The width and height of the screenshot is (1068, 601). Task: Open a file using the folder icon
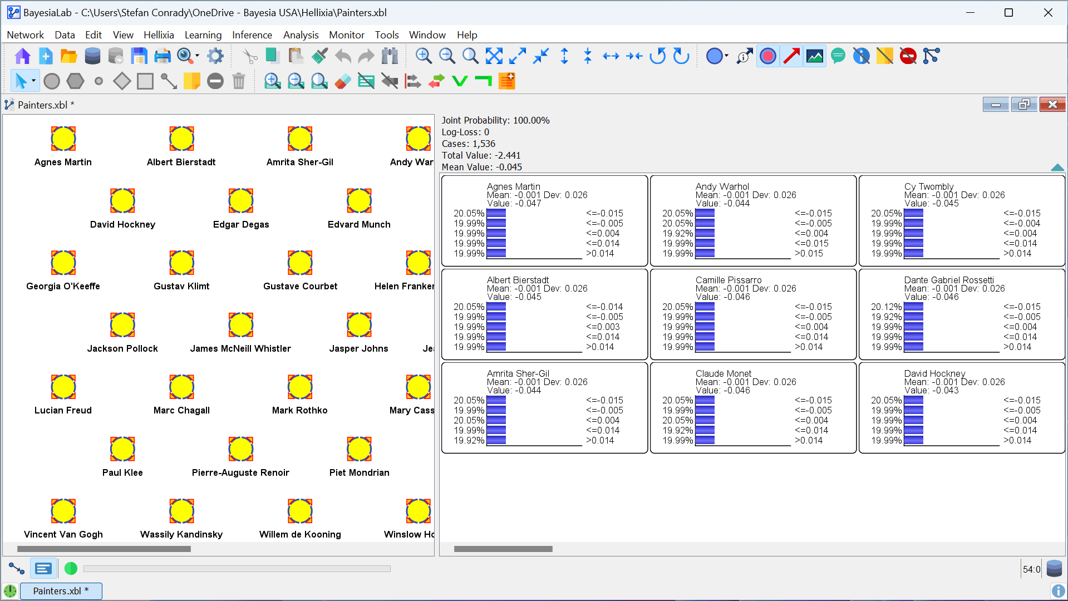pos(69,56)
